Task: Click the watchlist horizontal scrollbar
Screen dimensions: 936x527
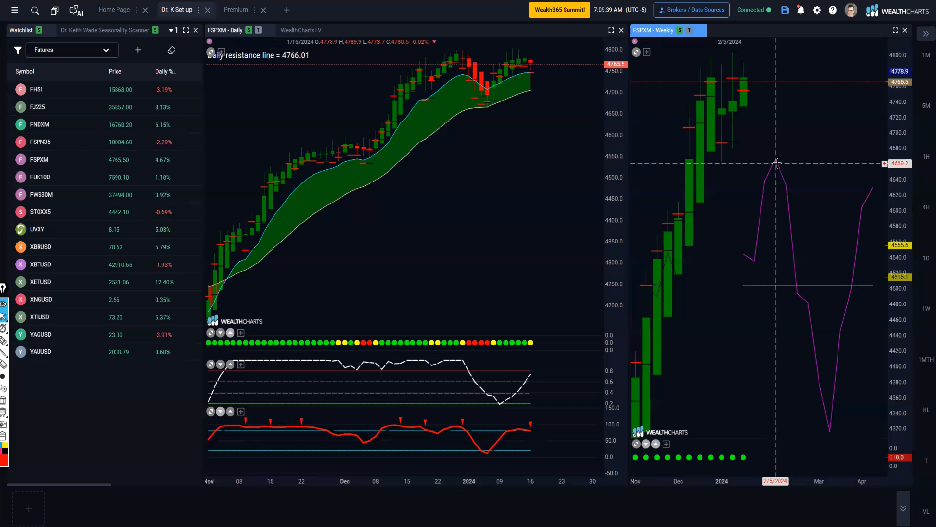Action: coord(59,485)
